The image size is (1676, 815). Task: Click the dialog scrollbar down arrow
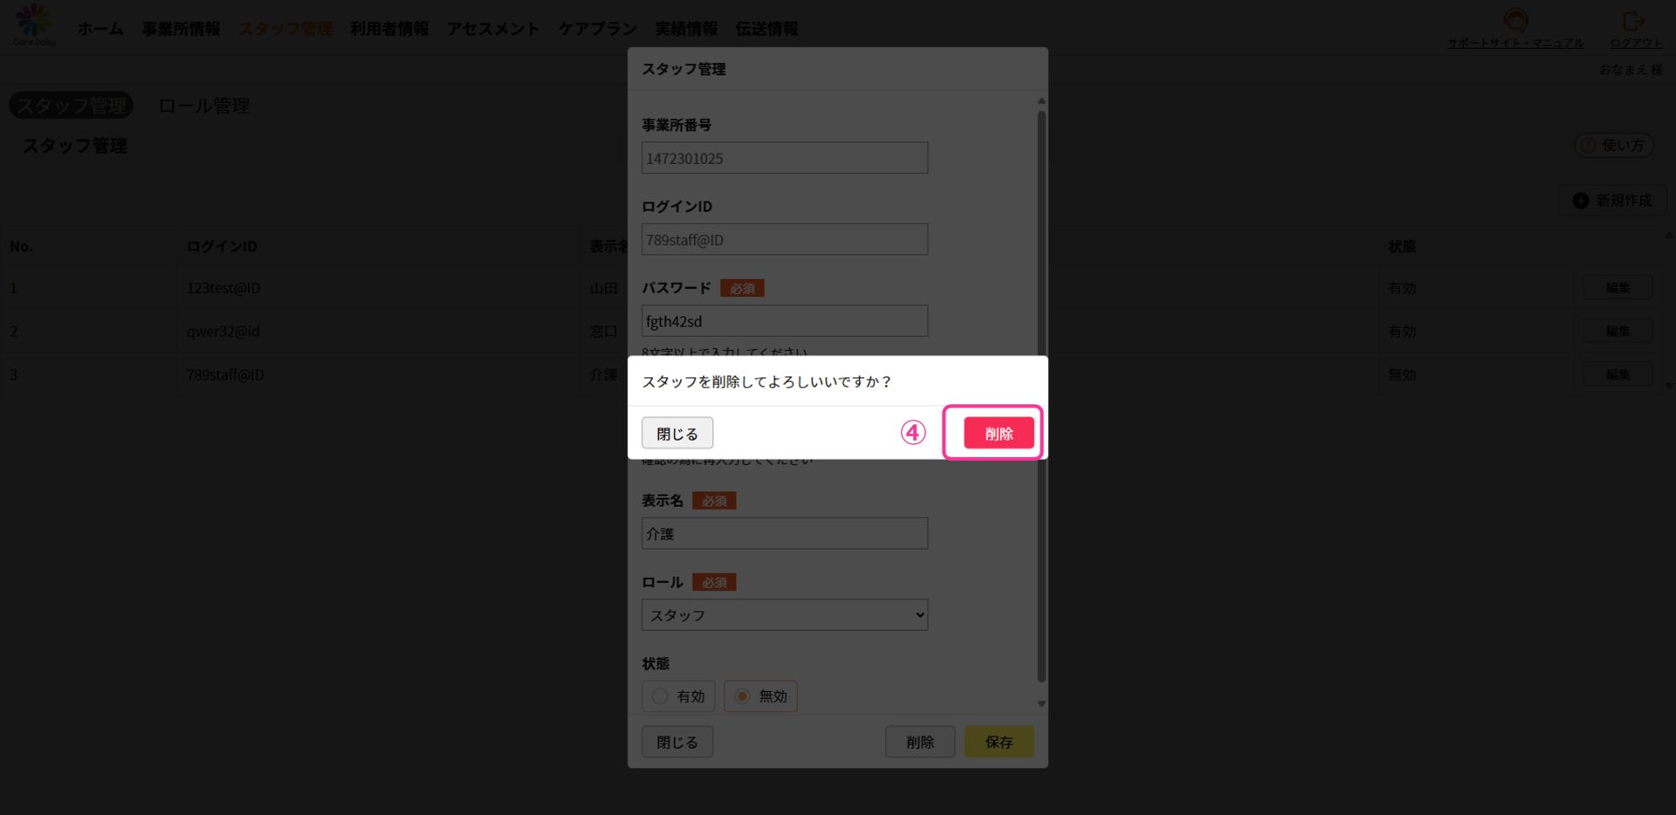[1041, 703]
